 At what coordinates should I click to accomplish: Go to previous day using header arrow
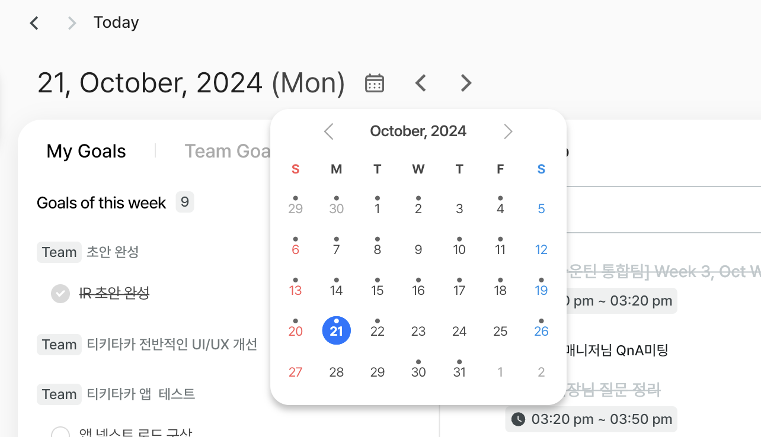(x=421, y=83)
